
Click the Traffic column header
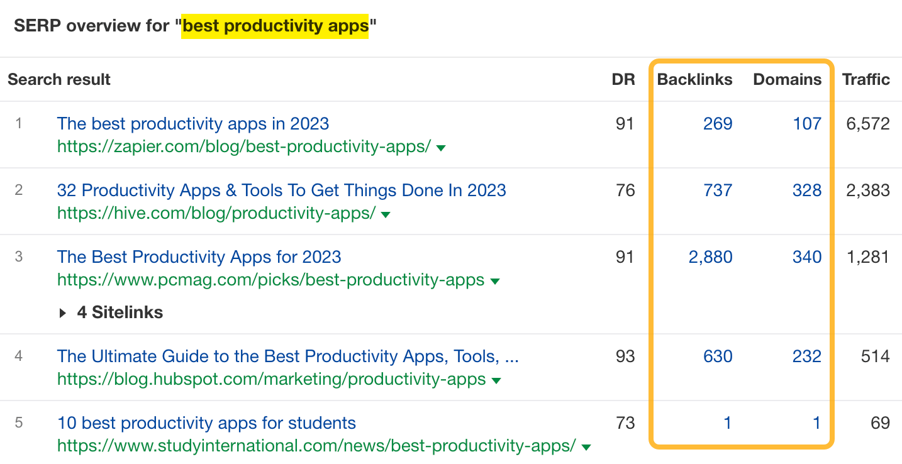(866, 79)
